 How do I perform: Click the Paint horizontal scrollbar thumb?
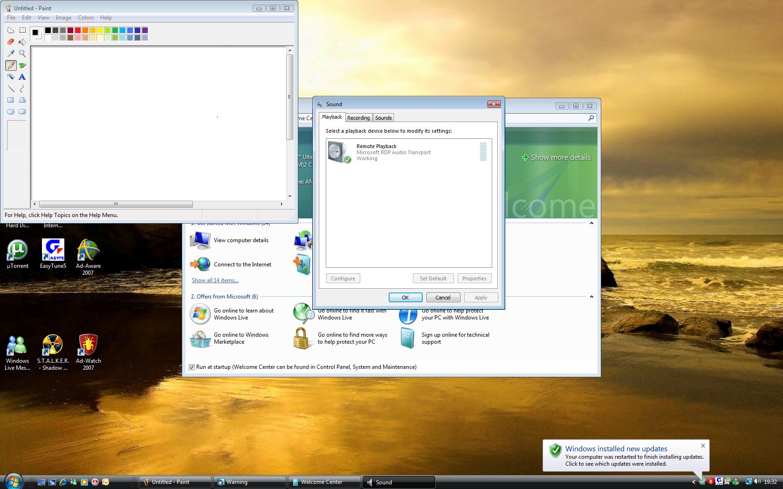[x=116, y=204]
